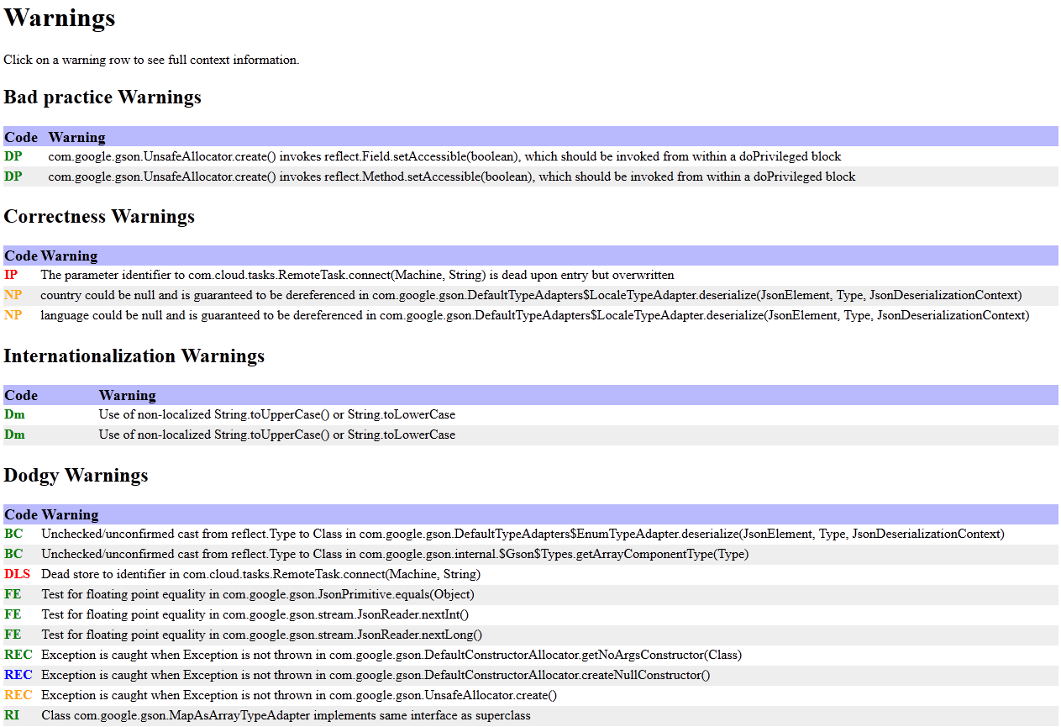
Task: Open NP warning 'country could be null'
Action: (530, 295)
